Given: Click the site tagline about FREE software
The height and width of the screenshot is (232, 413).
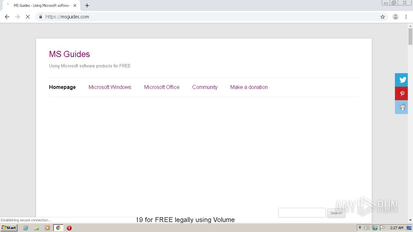Looking at the screenshot, I should [90, 66].
